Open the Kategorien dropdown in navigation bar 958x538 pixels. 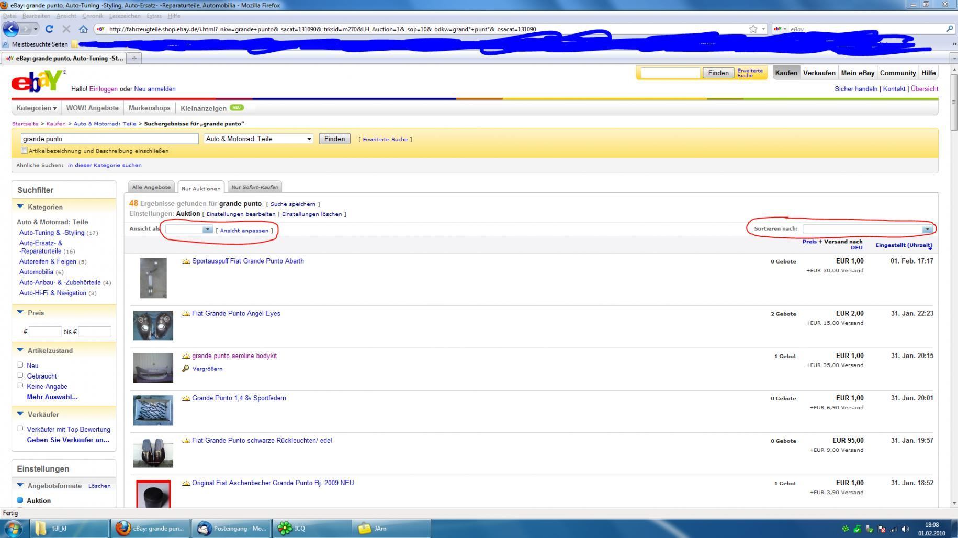[x=36, y=108]
